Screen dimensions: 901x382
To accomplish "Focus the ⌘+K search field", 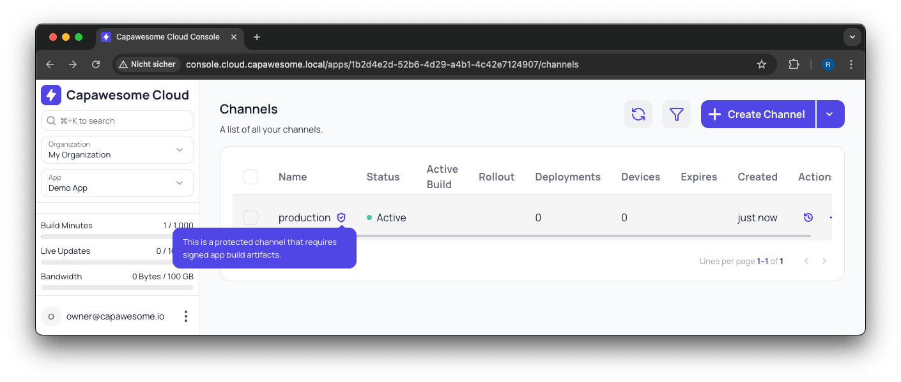I will pos(117,121).
